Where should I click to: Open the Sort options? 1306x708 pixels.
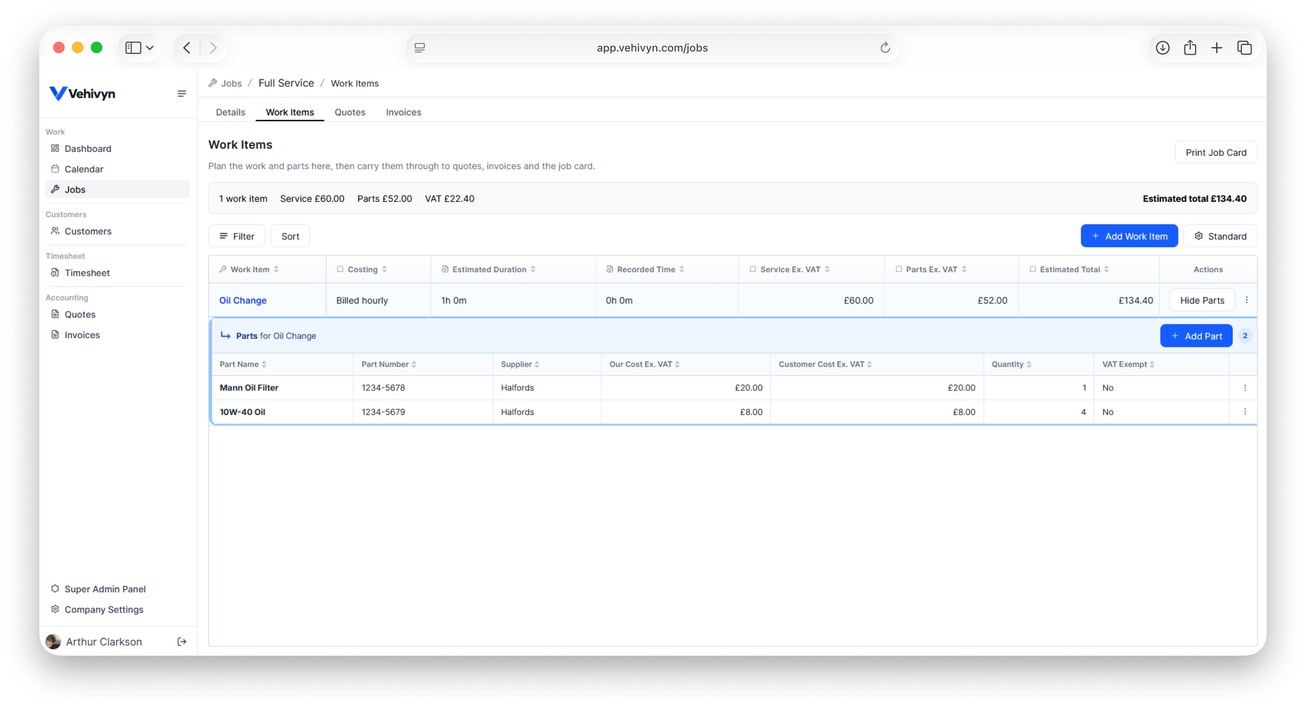click(x=290, y=236)
